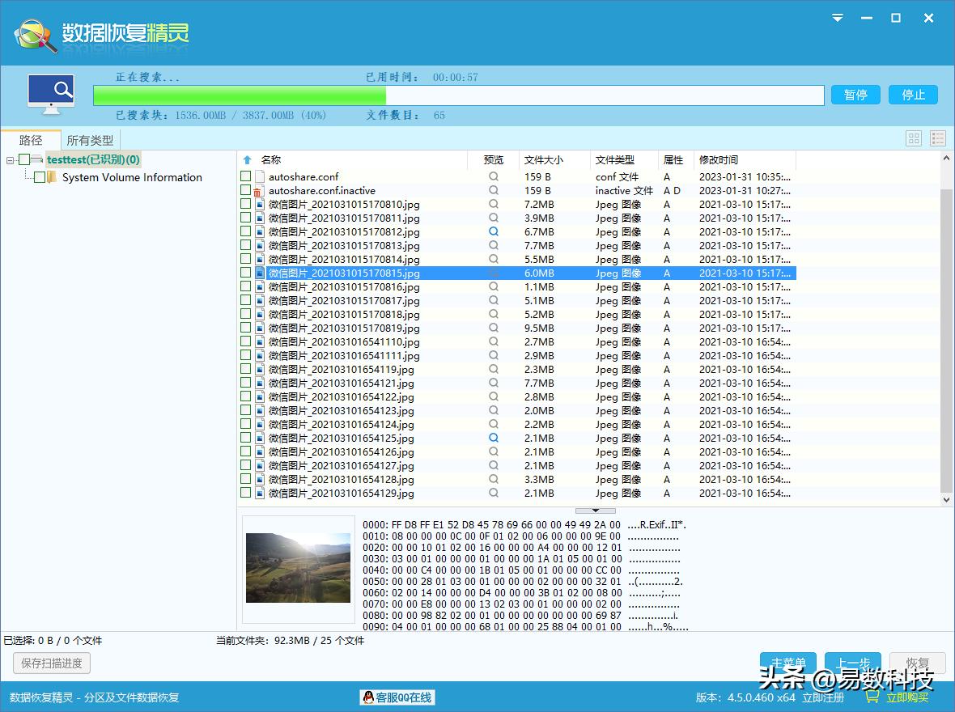The height and width of the screenshot is (712, 955).
Task: Click preview magnifier for 微信图片_20210310165​4125.jpg
Action: tap(494, 438)
